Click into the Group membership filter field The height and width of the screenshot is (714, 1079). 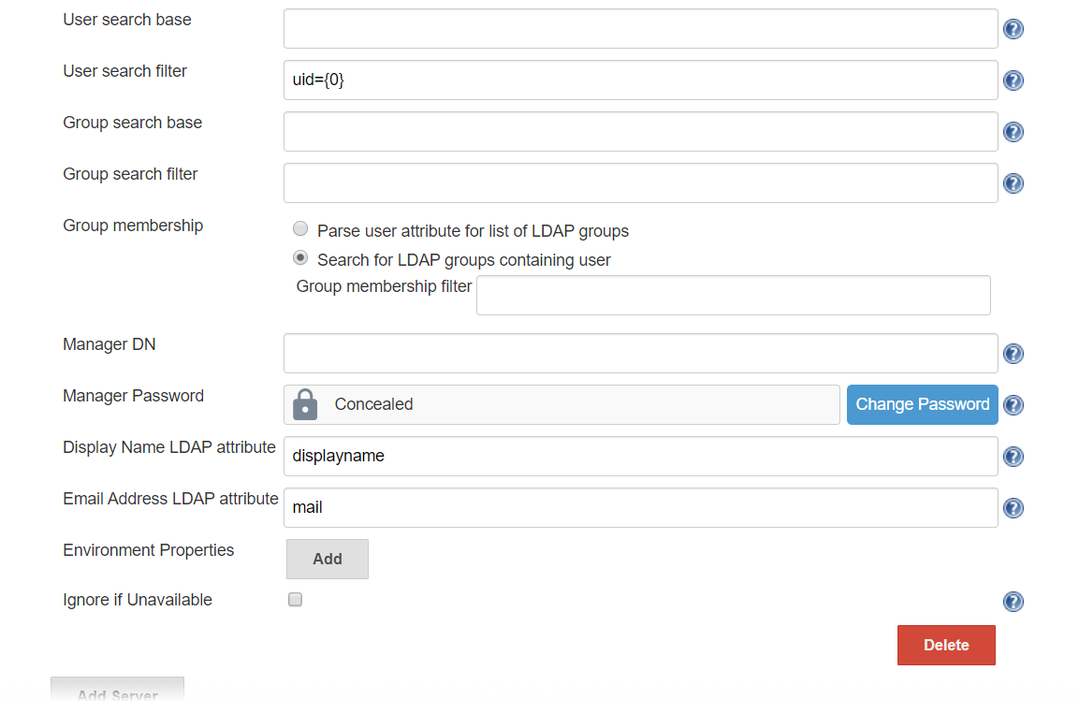point(733,295)
